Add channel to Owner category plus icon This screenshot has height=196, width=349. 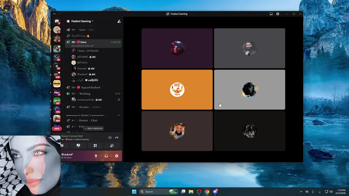click(119, 115)
